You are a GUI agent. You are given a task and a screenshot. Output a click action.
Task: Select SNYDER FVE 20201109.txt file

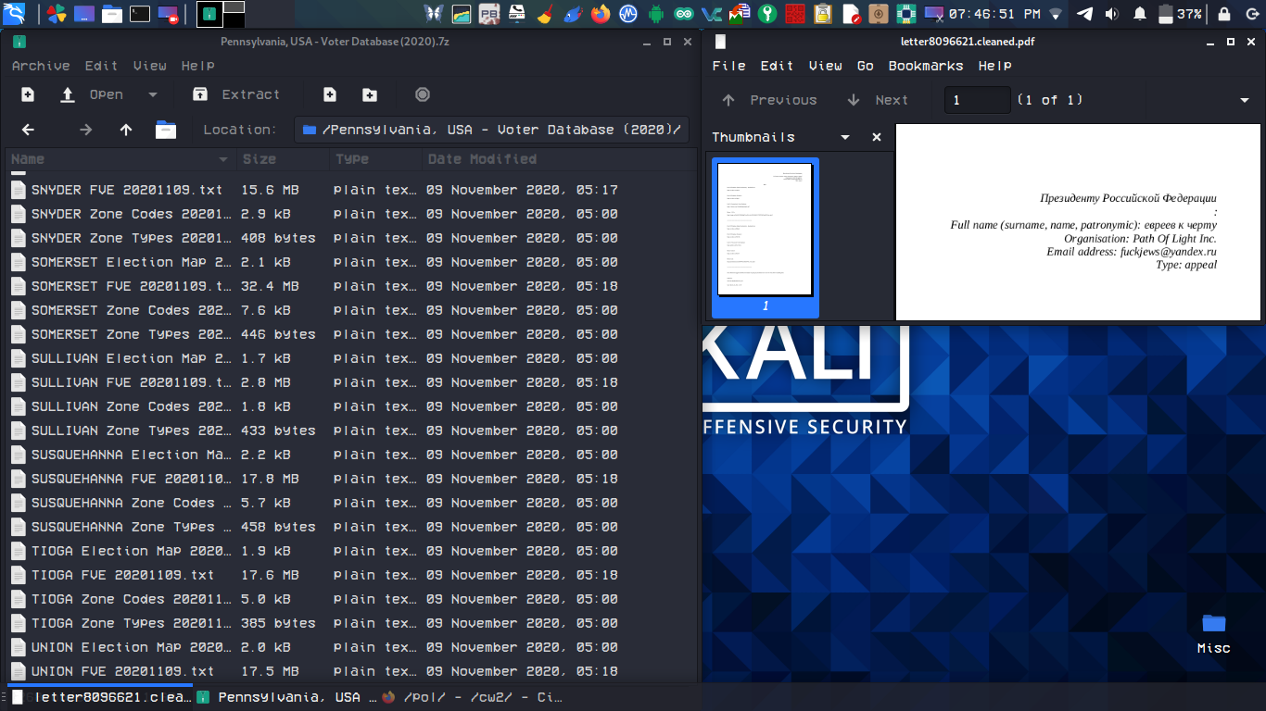[x=350, y=190]
